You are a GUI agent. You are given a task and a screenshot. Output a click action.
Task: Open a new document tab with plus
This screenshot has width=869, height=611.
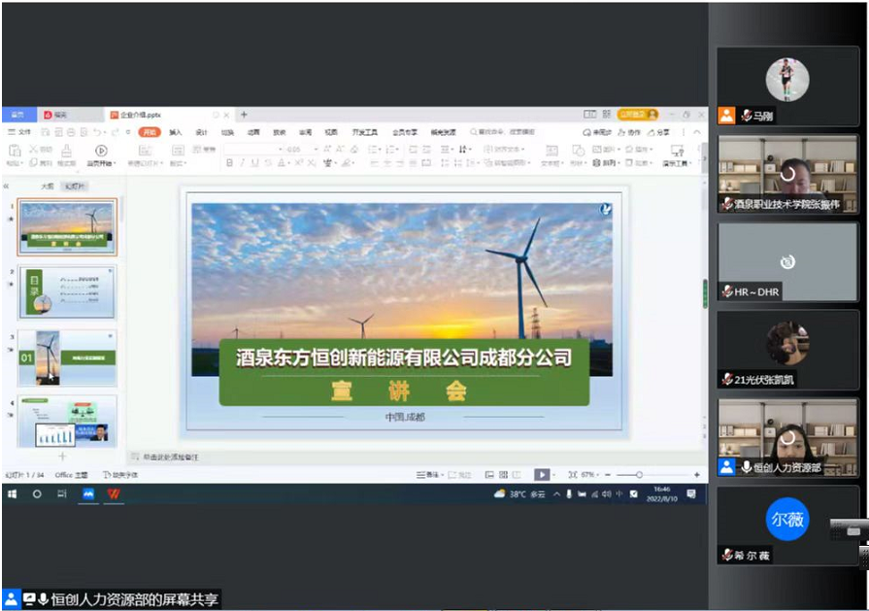(x=244, y=115)
